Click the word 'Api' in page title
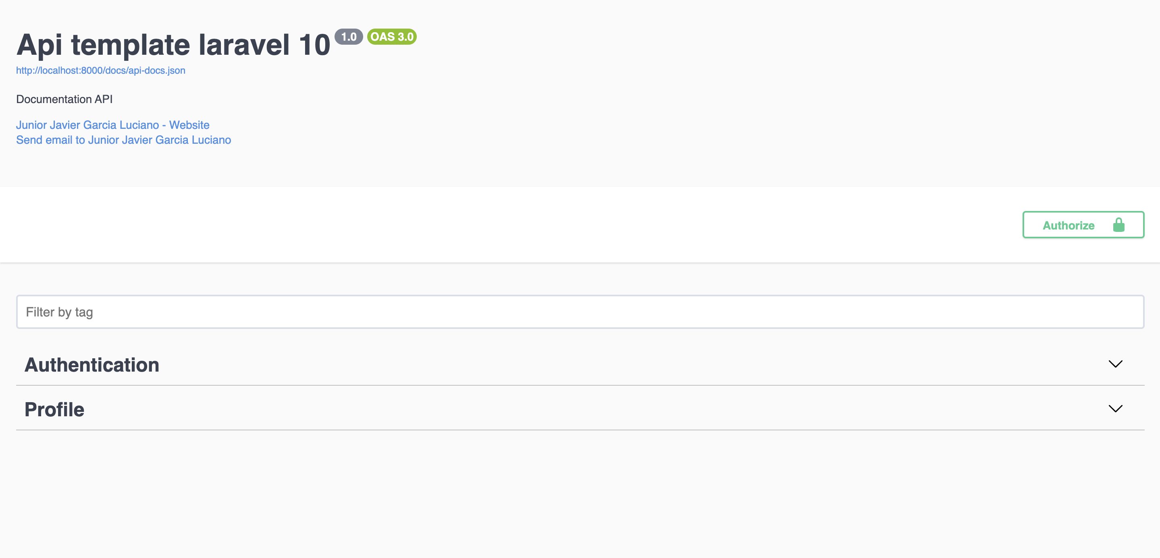 [x=39, y=45]
